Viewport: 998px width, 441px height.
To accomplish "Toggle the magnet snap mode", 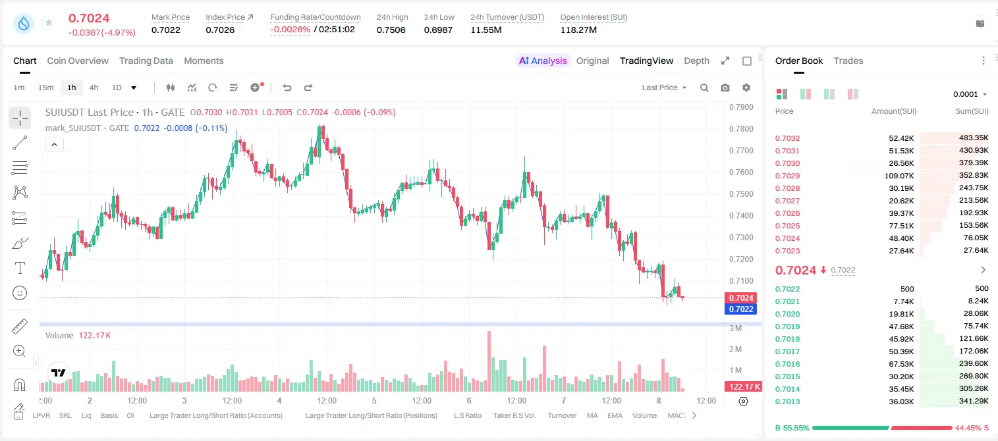I will [x=20, y=384].
